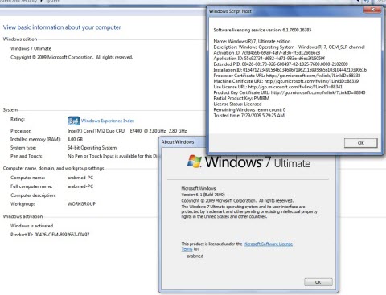The width and height of the screenshot is (386, 295).
Task: Click the 'Product ID: 00426-OEM-8992662-00497' line
Action: coord(50,235)
